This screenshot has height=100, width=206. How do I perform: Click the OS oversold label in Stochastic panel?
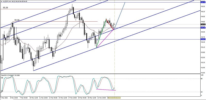pyautogui.click(x=2, y=91)
